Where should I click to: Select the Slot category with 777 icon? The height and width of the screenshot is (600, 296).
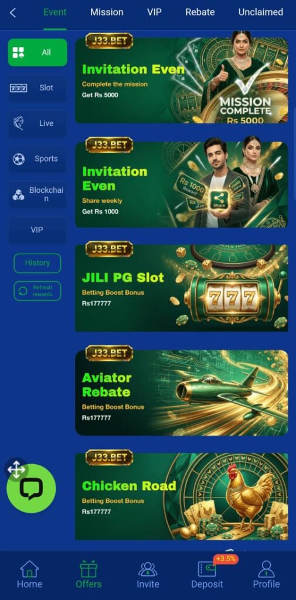[x=38, y=88]
